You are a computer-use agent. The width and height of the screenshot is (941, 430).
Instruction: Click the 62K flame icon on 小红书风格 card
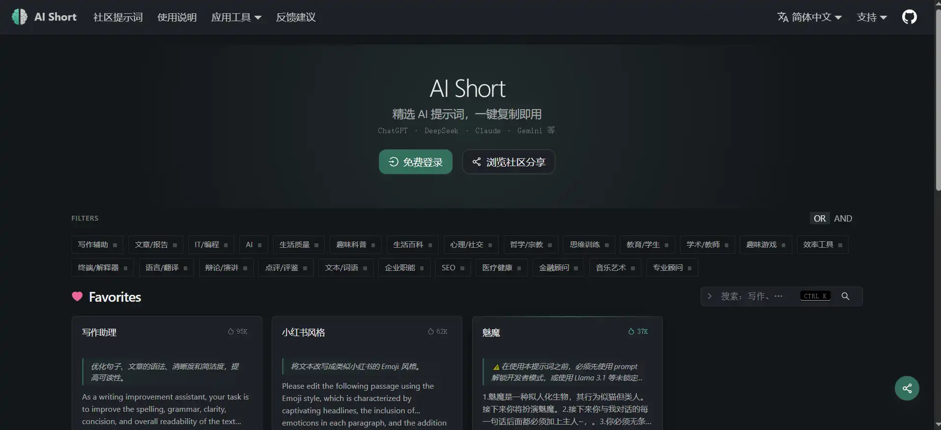pyautogui.click(x=430, y=331)
